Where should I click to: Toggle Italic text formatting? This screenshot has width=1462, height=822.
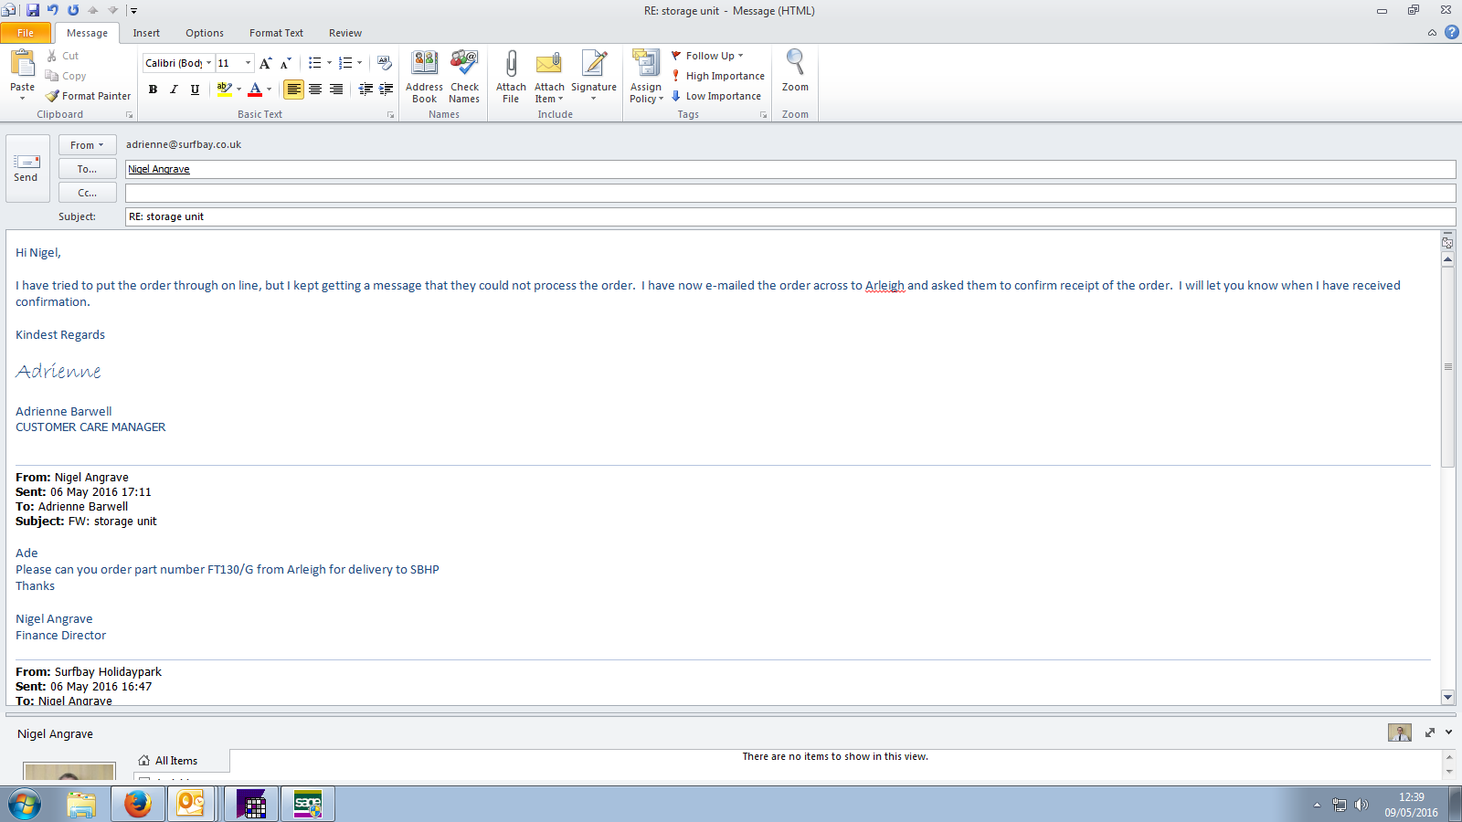pyautogui.click(x=174, y=90)
